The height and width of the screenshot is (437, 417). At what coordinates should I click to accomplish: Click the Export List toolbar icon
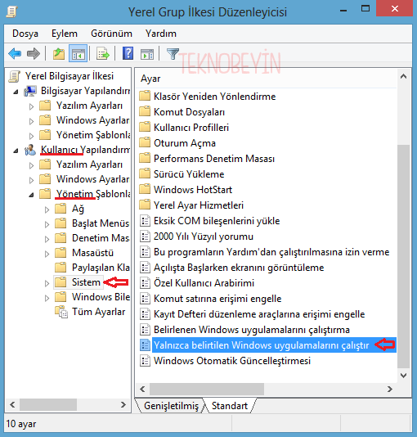point(103,53)
